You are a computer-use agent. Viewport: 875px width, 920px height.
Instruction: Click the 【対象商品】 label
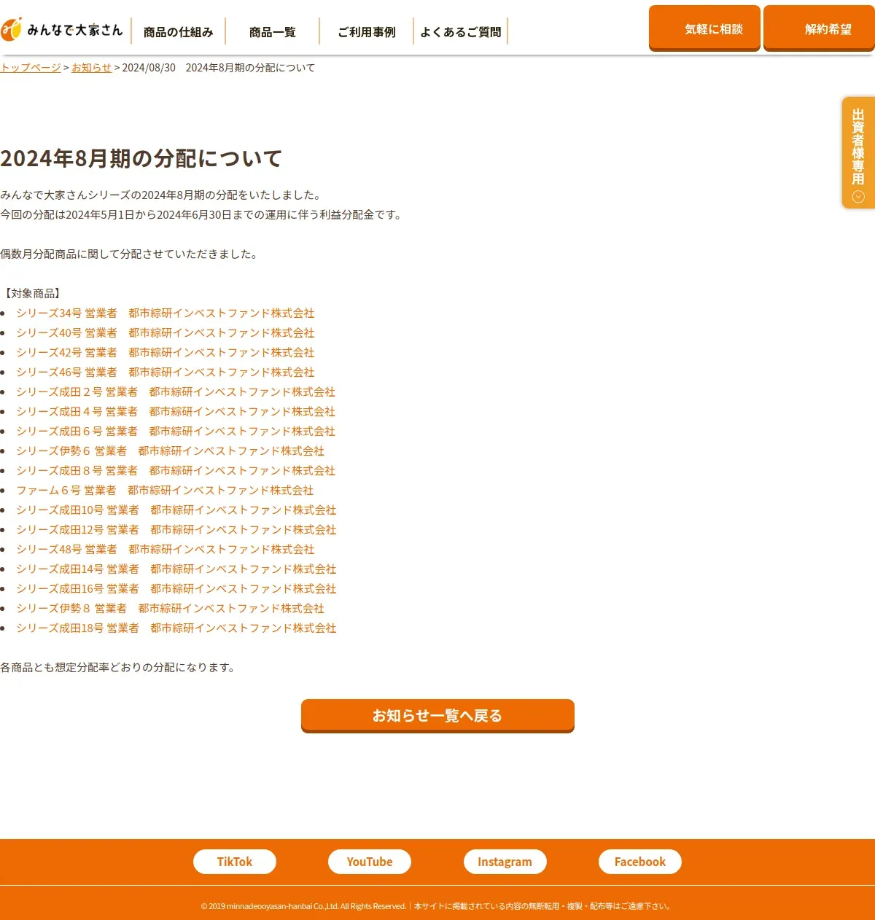(32, 294)
